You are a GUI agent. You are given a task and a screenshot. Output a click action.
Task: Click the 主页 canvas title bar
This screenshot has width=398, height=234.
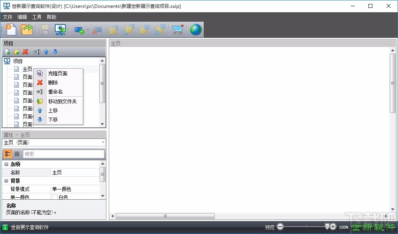[x=253, y=43]
